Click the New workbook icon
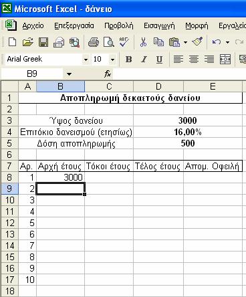 pos(12,41)
